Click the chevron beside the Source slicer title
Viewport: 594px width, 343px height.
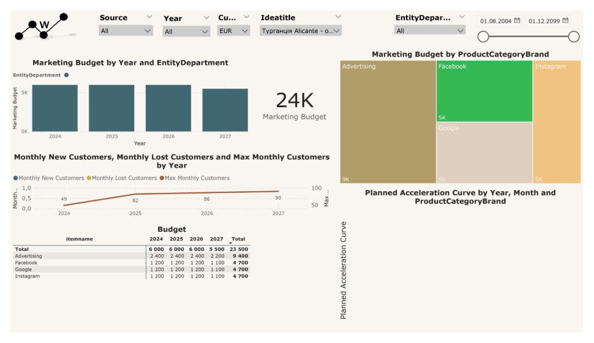149,17
